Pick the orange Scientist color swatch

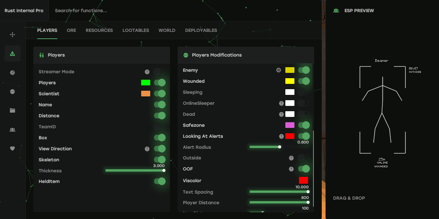(x=146, y=93)
